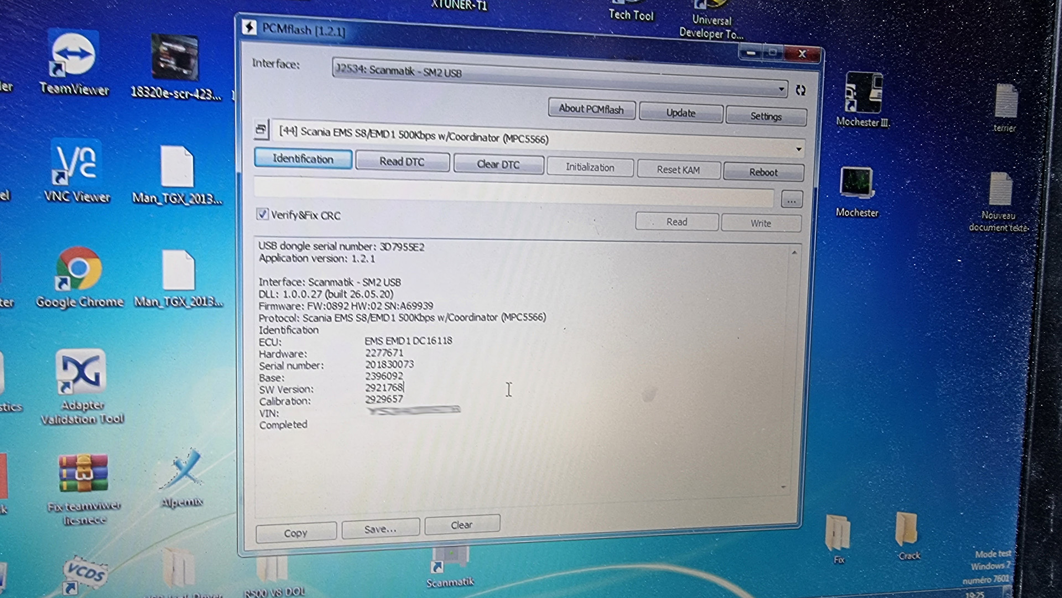
Task: Click the Base value 2396092
Action: (384, 376)
